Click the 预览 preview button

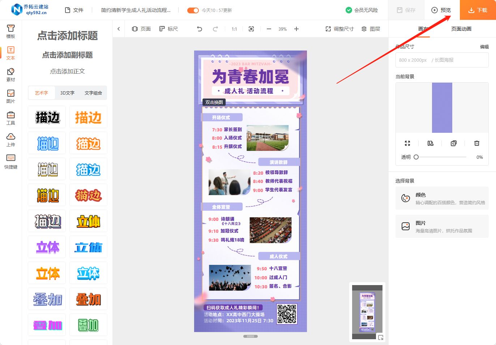(x=441, y=10)
